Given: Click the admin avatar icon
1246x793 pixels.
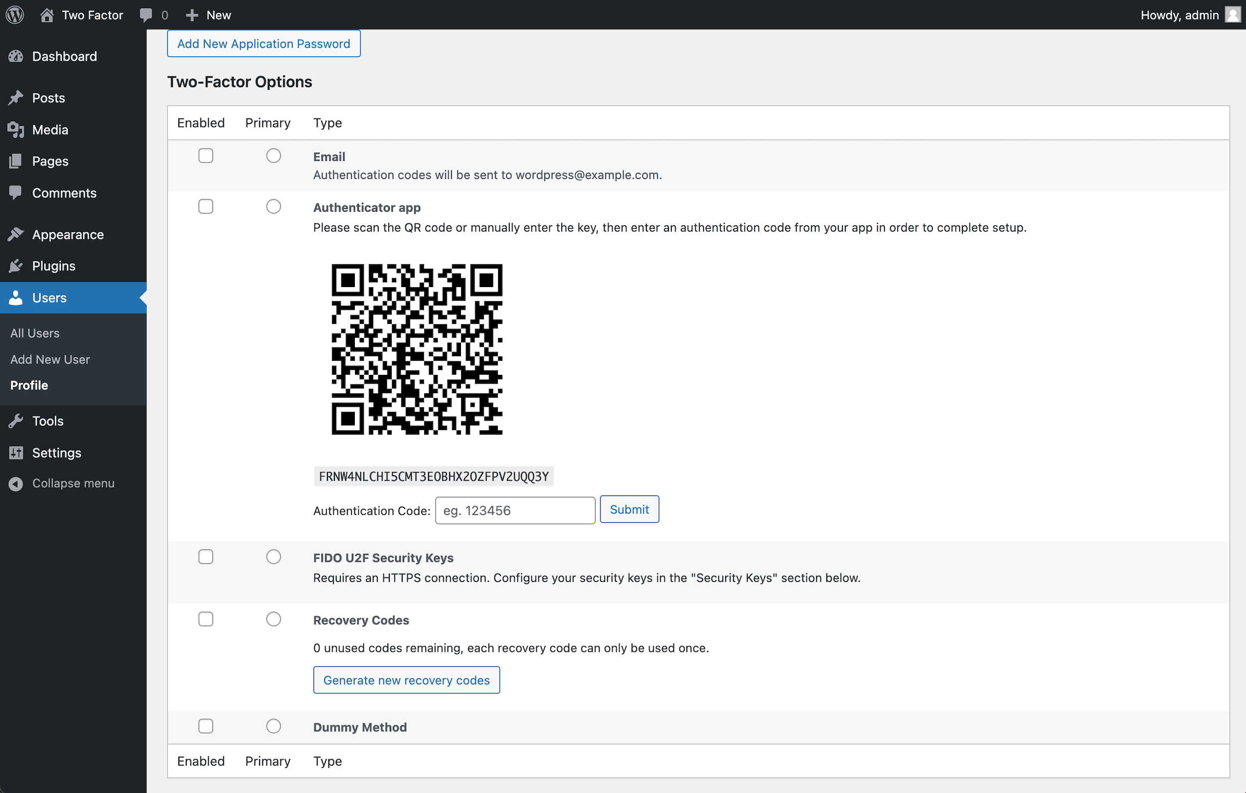Looking at the screenshot, I should tap(1233, 15).
